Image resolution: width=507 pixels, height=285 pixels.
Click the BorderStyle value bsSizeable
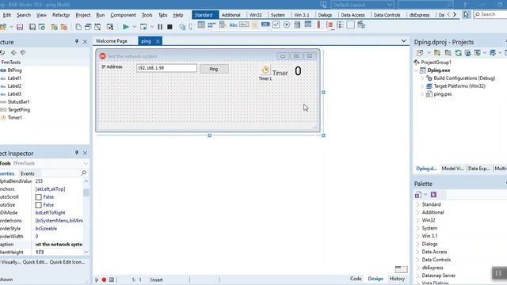[46, 229]
